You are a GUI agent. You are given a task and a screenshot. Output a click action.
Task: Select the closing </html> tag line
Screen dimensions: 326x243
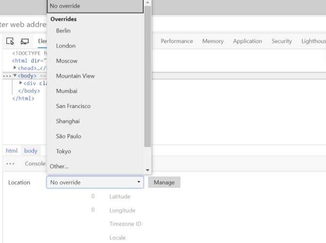[23, 99]
